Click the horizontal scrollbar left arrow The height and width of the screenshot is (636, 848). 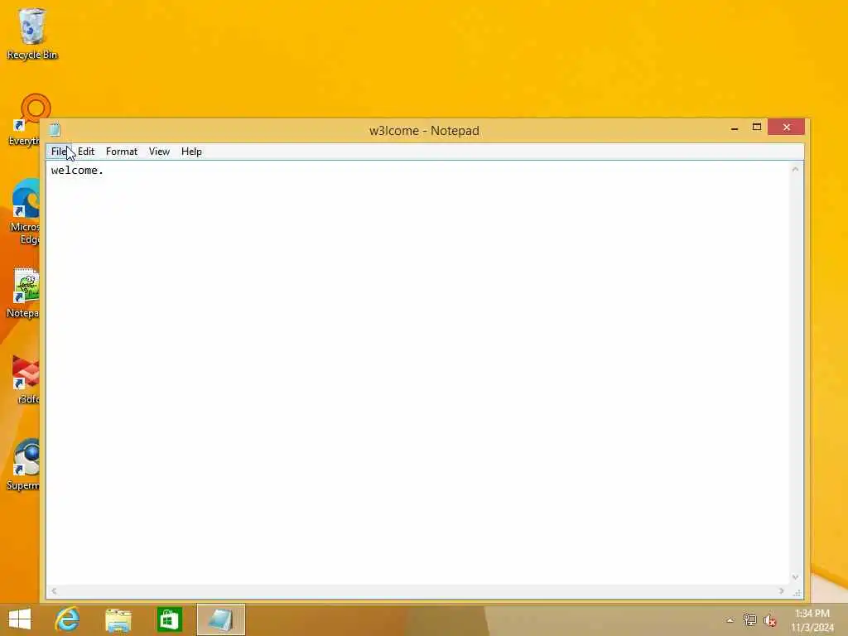(54, 591)
